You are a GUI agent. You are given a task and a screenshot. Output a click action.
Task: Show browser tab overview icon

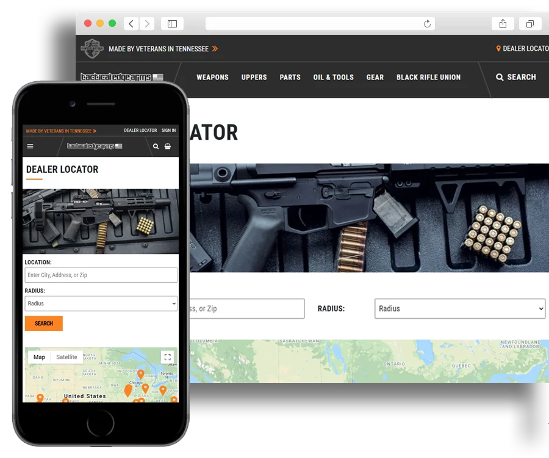coord(530,24)
